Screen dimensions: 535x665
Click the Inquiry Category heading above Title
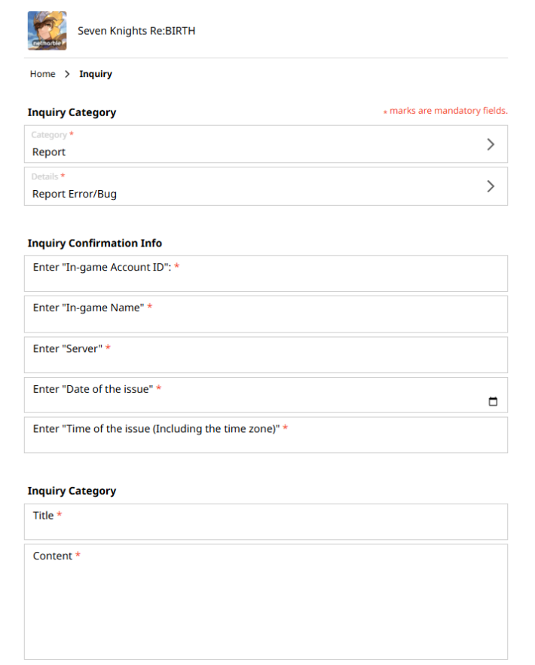point(72,491)
